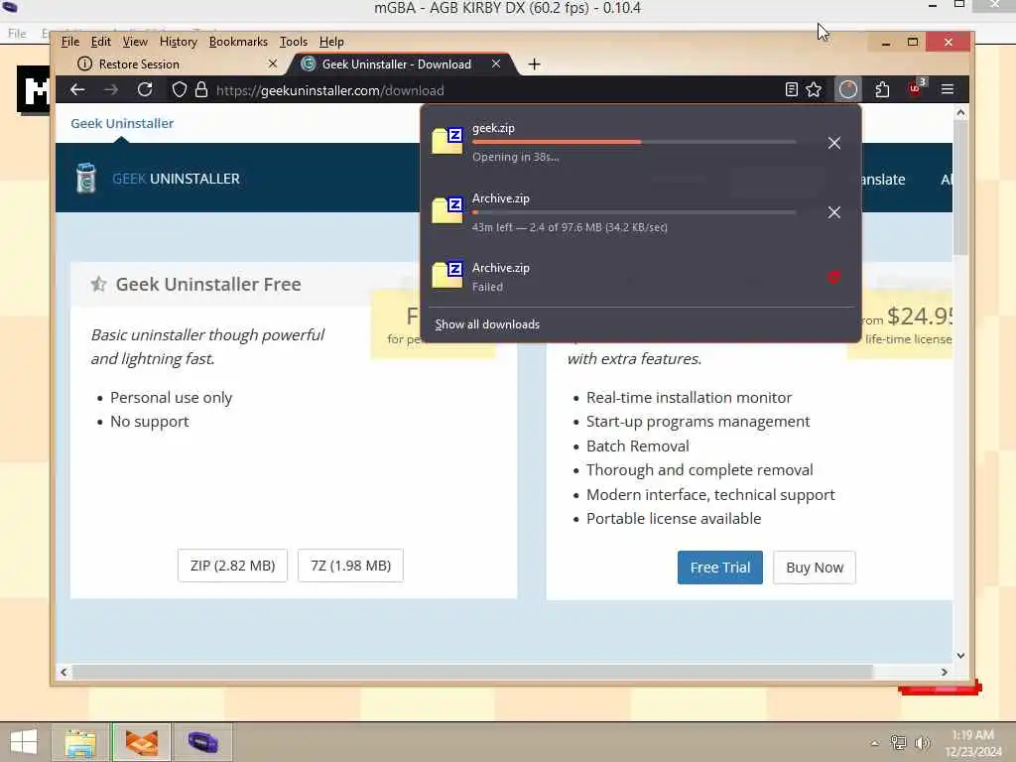Click the star icon beside Geek Uninstaller Free

(x=98, y=284)
